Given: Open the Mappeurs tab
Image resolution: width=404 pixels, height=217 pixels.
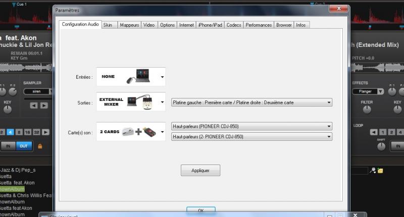Looking at the screenshot, I should point(129,25).
